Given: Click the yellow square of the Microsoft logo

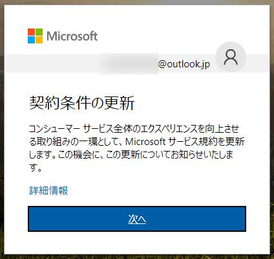Looking at the screenshot, I should click(x=39, y=39).
